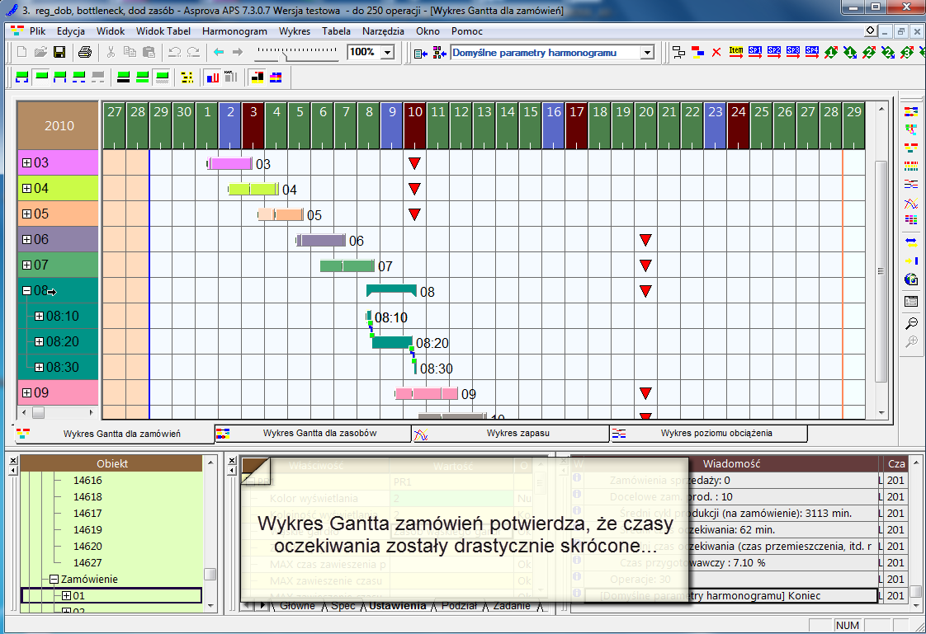
Task: Click the table list icon in right sidebar
Action: pyautogui.click(x=911, y=302)
